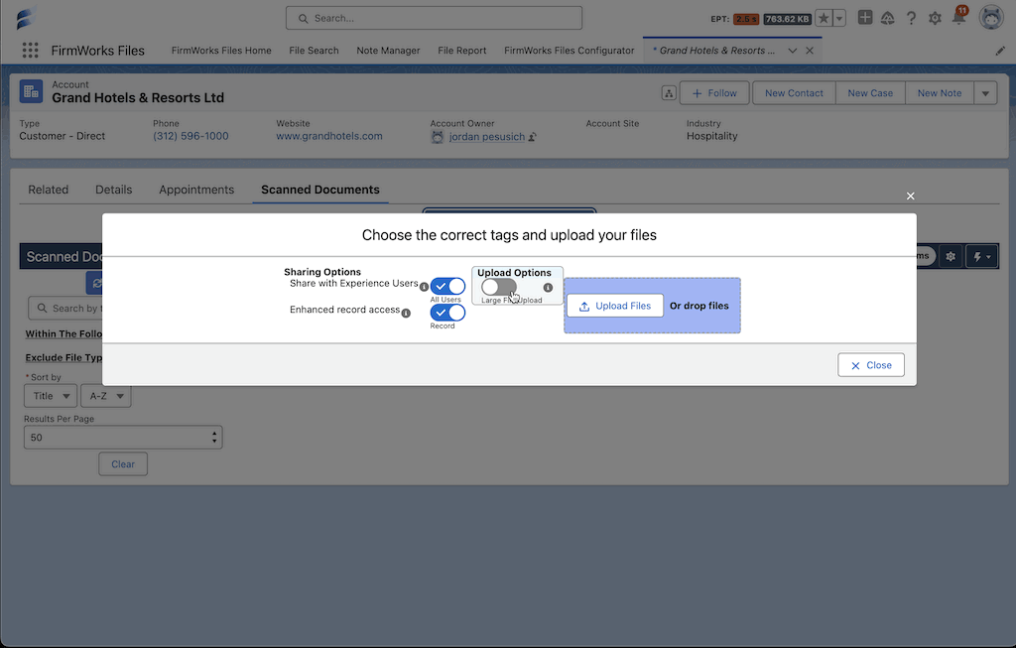This screenshot has height=648, width=1016.
Task: Switch to Appointments tab
Action: coord(196,190)
